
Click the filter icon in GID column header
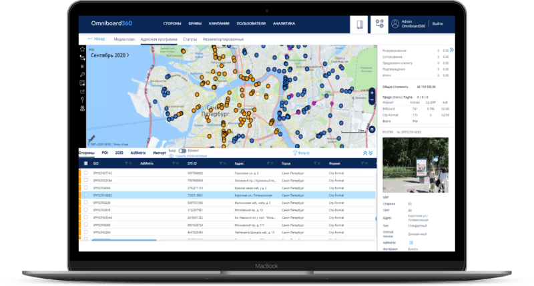(x=127, y=163)
